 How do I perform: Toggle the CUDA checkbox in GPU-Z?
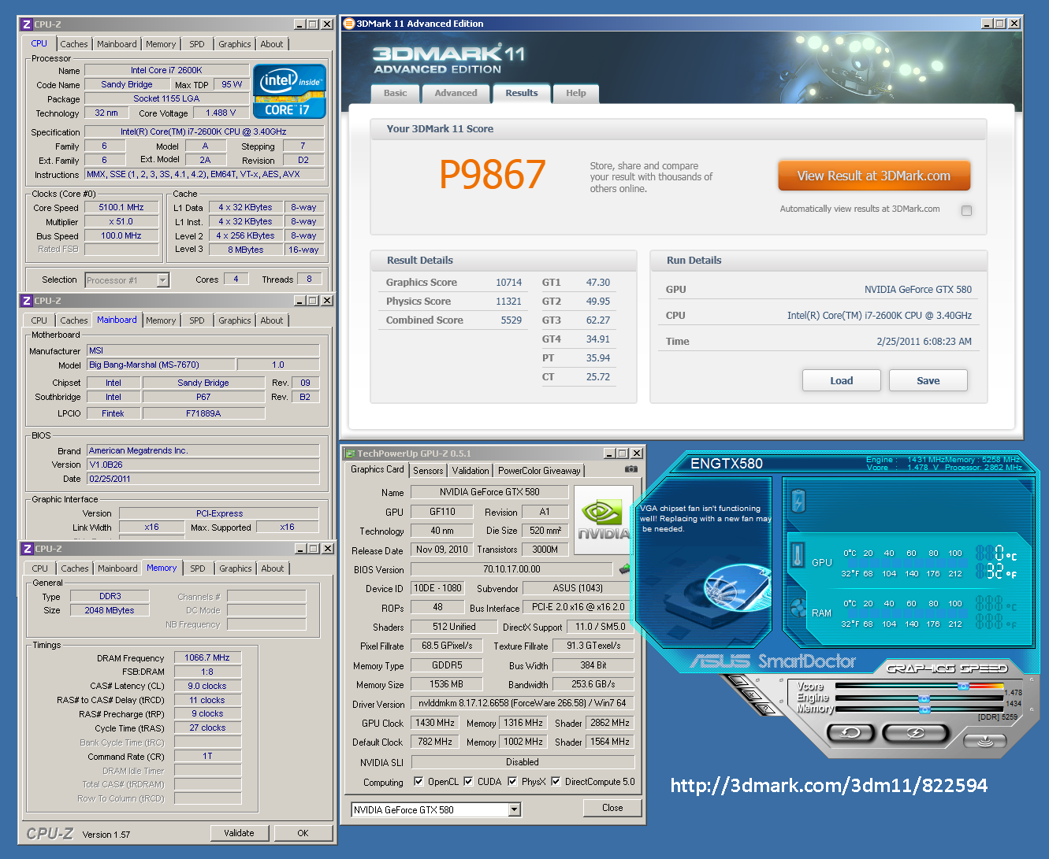469,782
